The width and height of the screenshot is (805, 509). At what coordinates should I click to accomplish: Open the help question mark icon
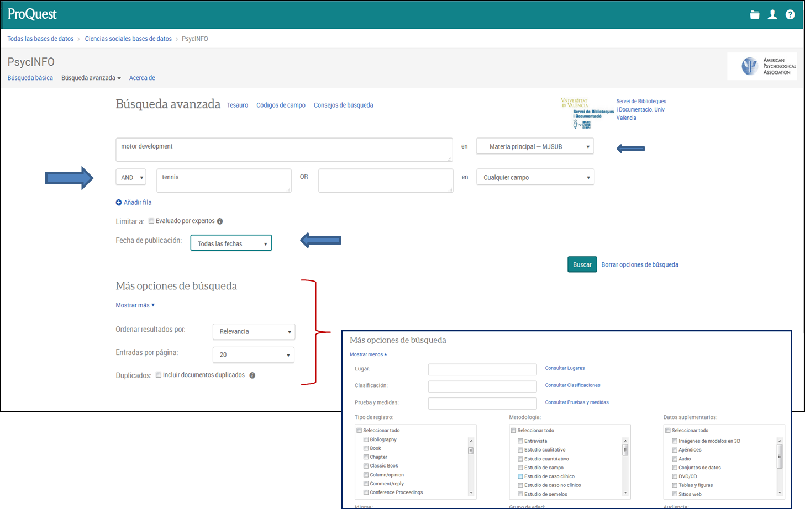(x=790, y=15)
